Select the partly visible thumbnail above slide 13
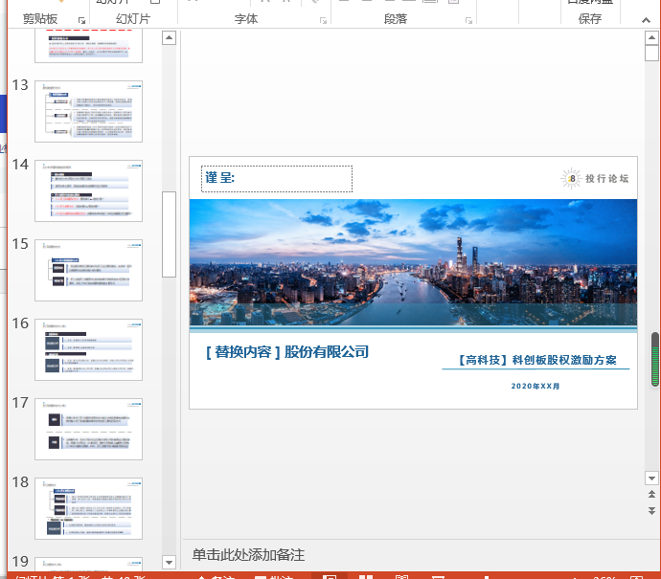This screenshot has height=579, width=661. pos(88,46)
